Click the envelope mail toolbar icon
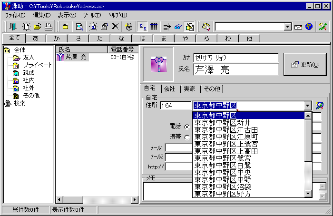Image resolution: width=333 pixels, height=216 pixels. pos(298,27)
